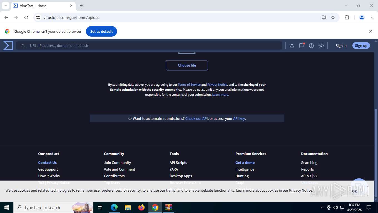
Task: Click the install app icon in address bar
Action: (324, 17)
